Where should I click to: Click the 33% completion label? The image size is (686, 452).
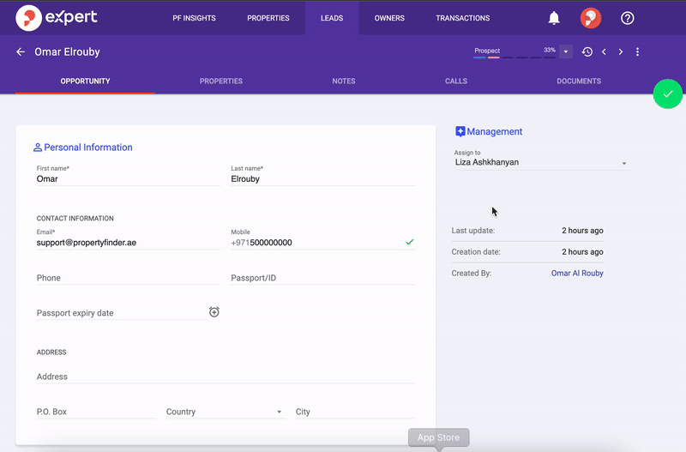coord(550,50)
